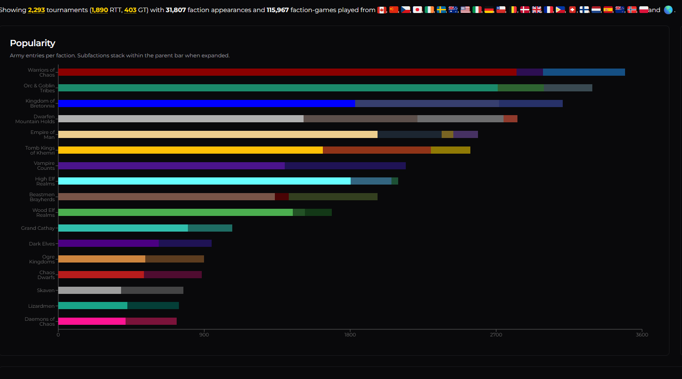The width and height of the screenshot is (682, 379).
Task: Click the Germany flag icon
Action: point(489,10)
